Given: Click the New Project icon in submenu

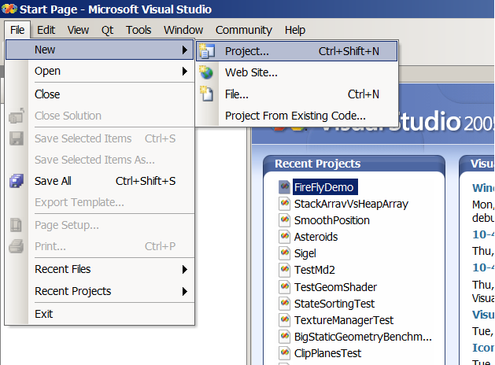Looking at the screenshot, I should click(207, 51).
